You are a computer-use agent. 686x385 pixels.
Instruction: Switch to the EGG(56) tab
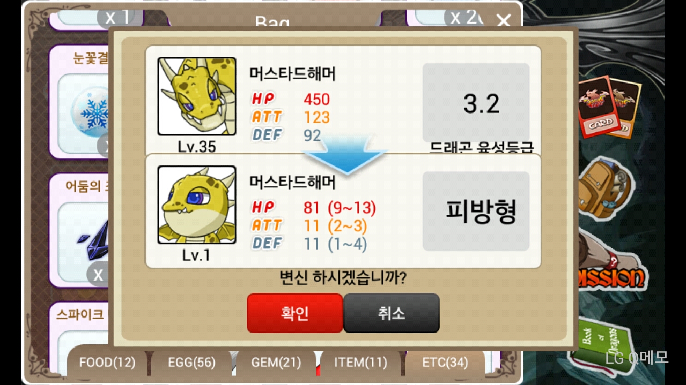click(x=191, y=363)
